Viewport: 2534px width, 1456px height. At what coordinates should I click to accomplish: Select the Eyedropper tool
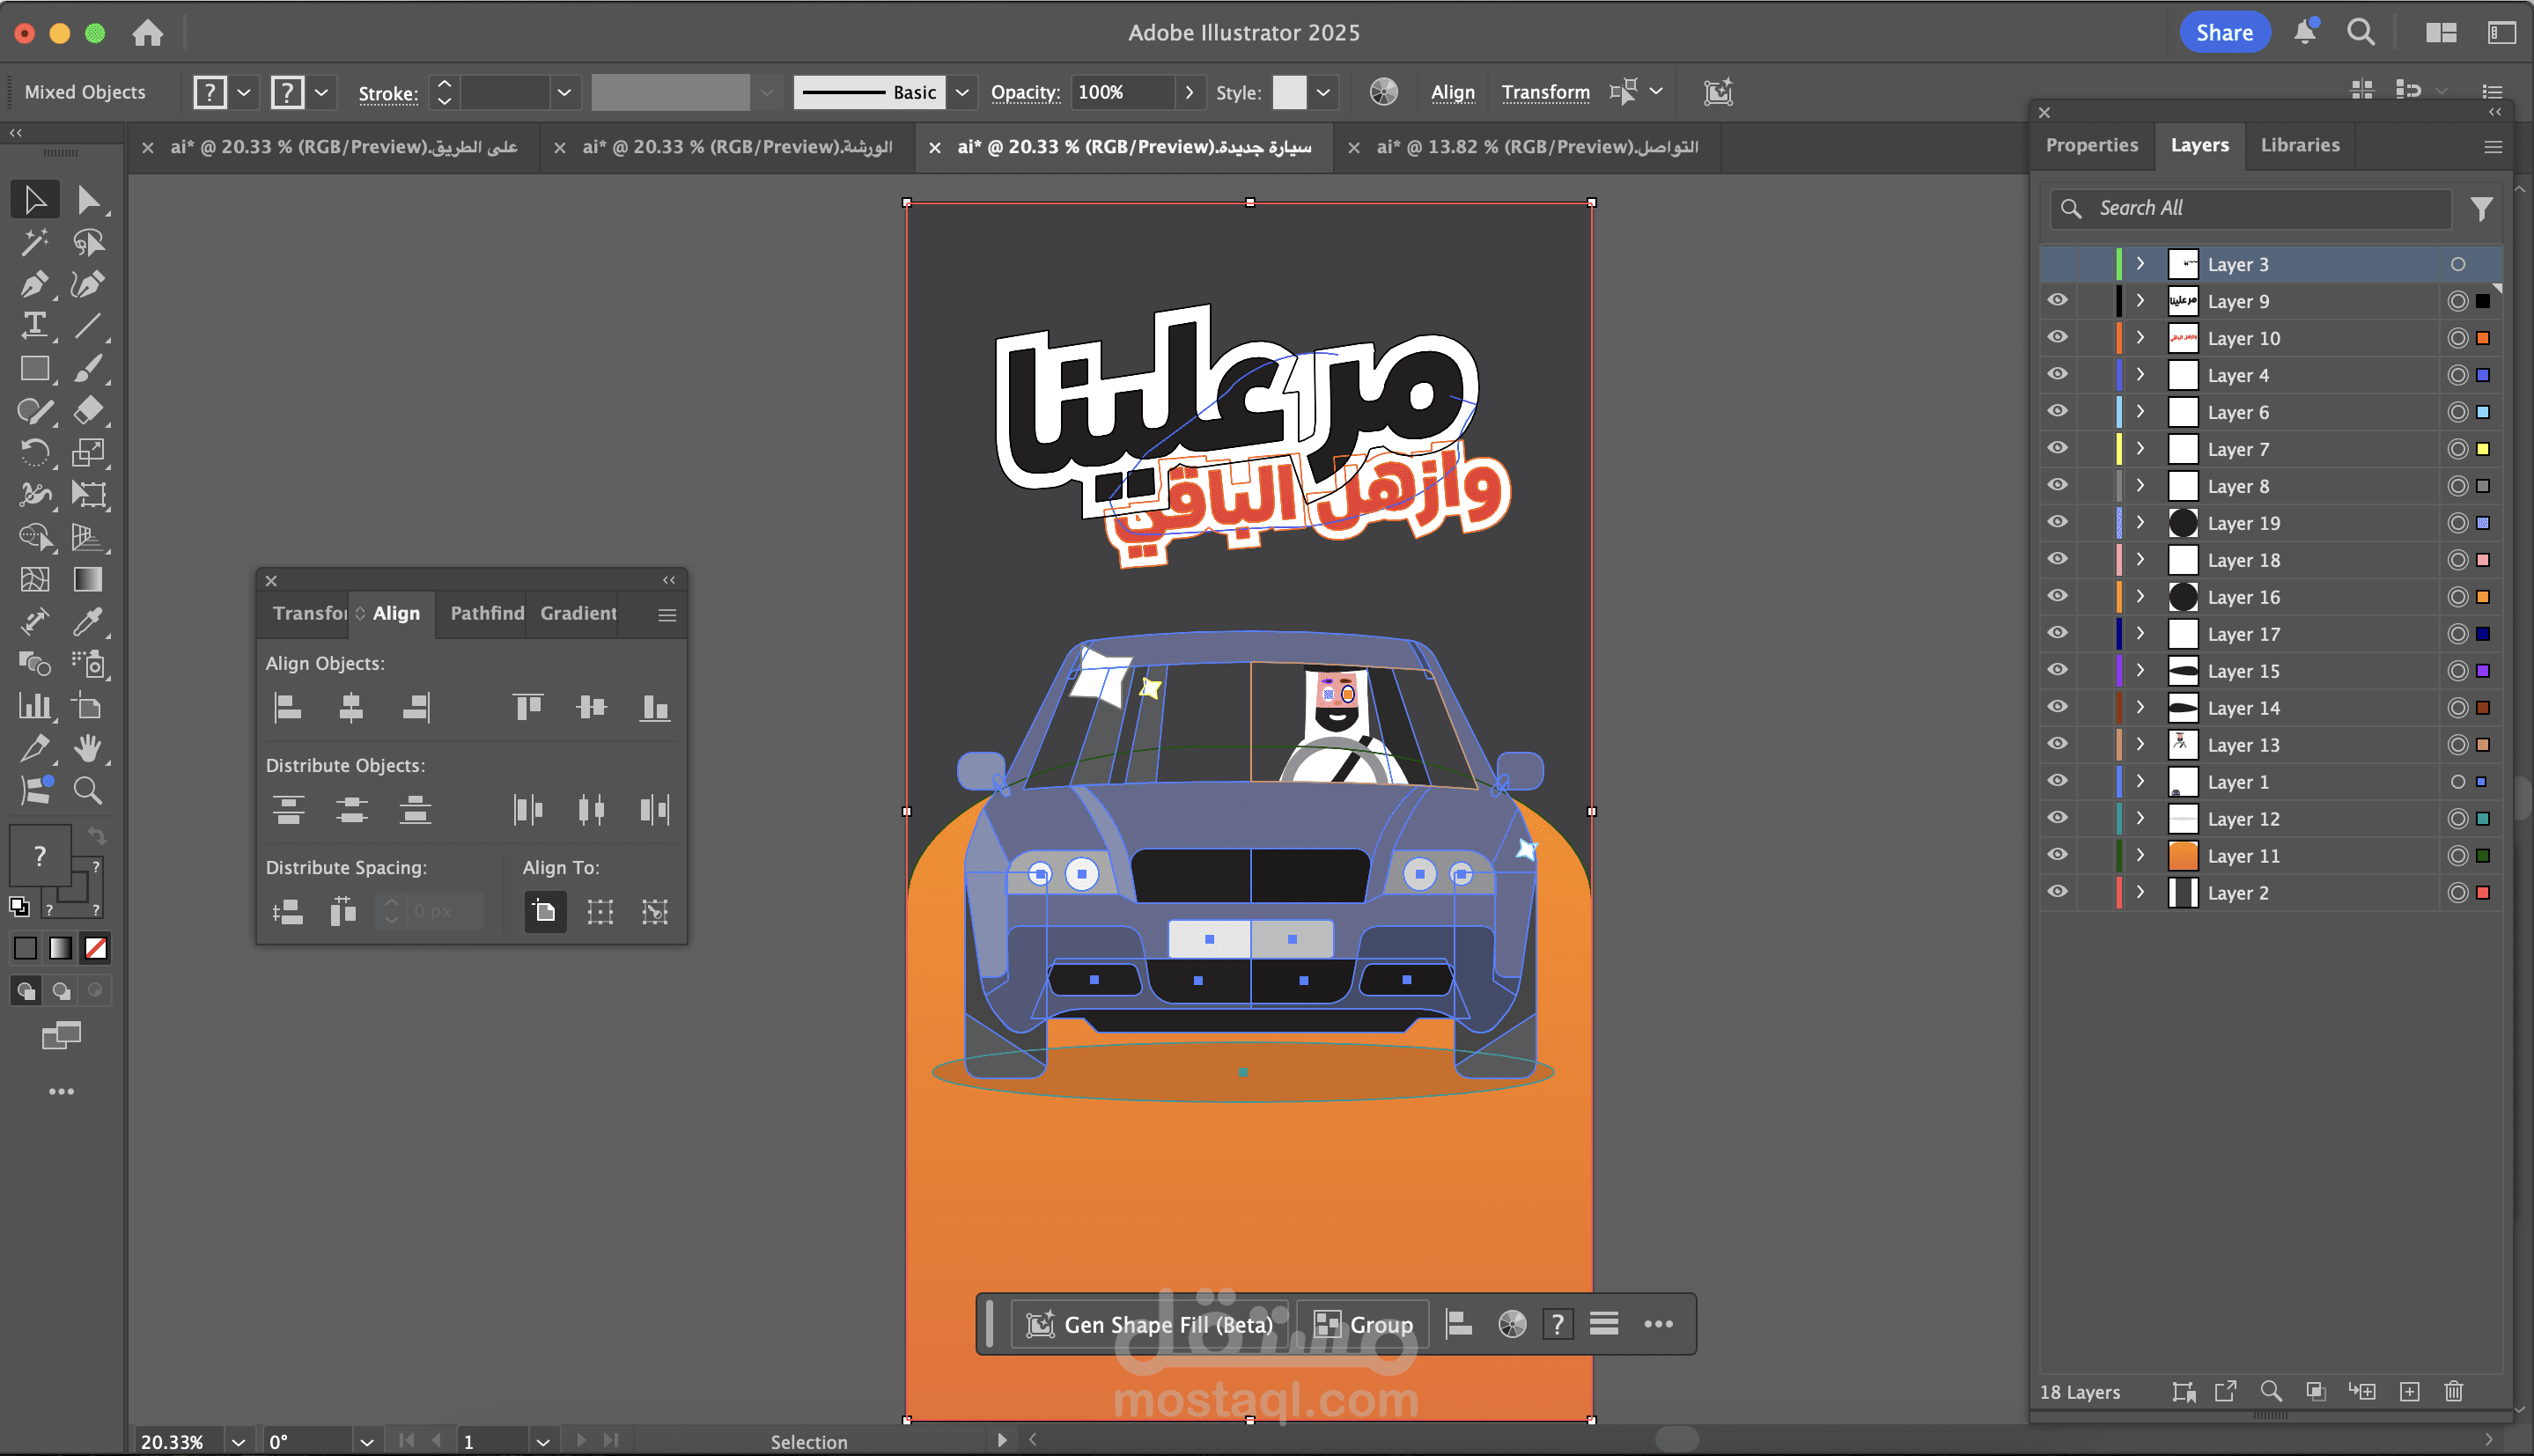pos(88,622)
